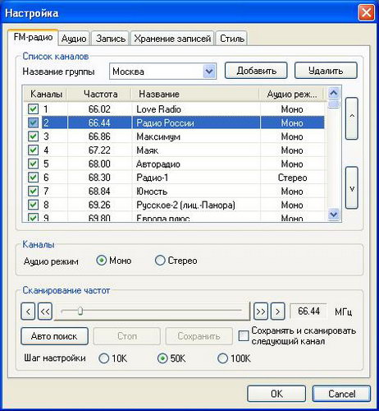379x411 pixels.
Task: Step frequency up with single > button
Action: pyautogui.click(x=278, y=312)
